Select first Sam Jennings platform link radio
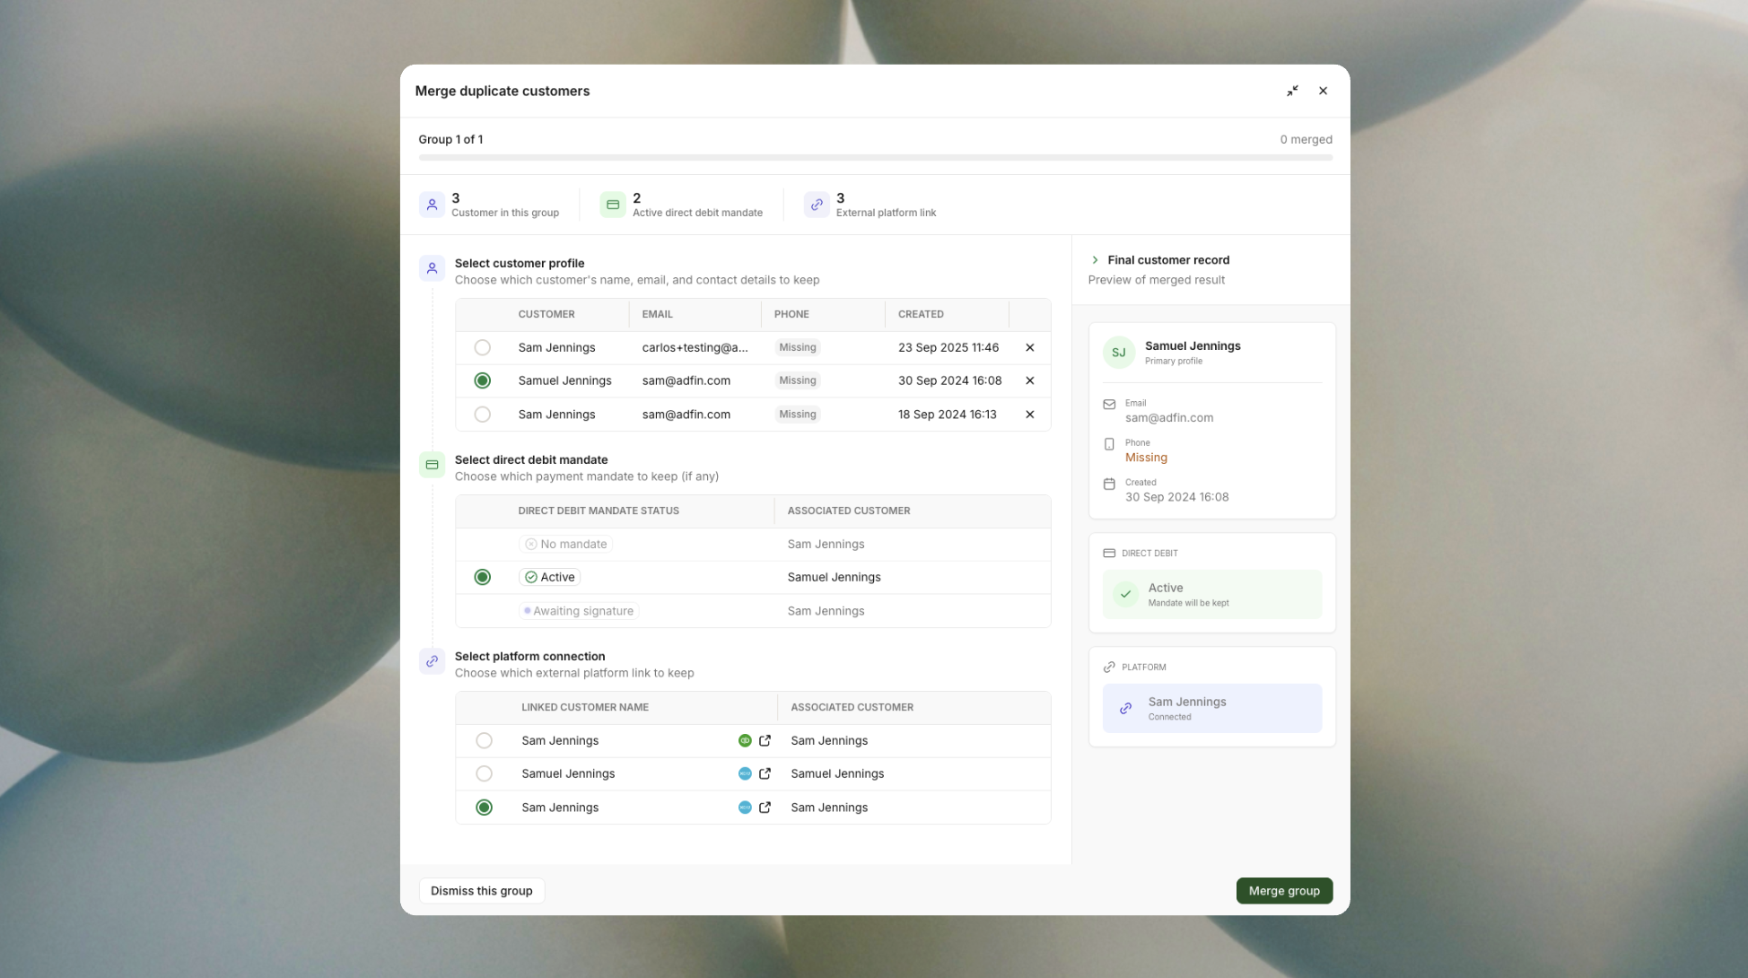The width and height of the screenshot is (1748, 978). [x=484, y=740]
